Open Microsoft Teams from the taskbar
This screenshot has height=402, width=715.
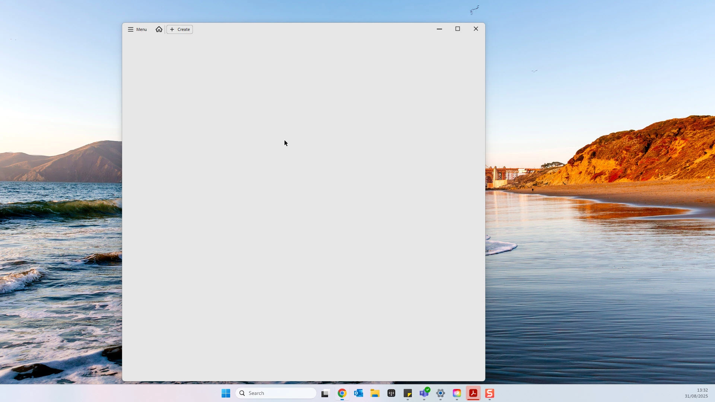tap(424, 393)
